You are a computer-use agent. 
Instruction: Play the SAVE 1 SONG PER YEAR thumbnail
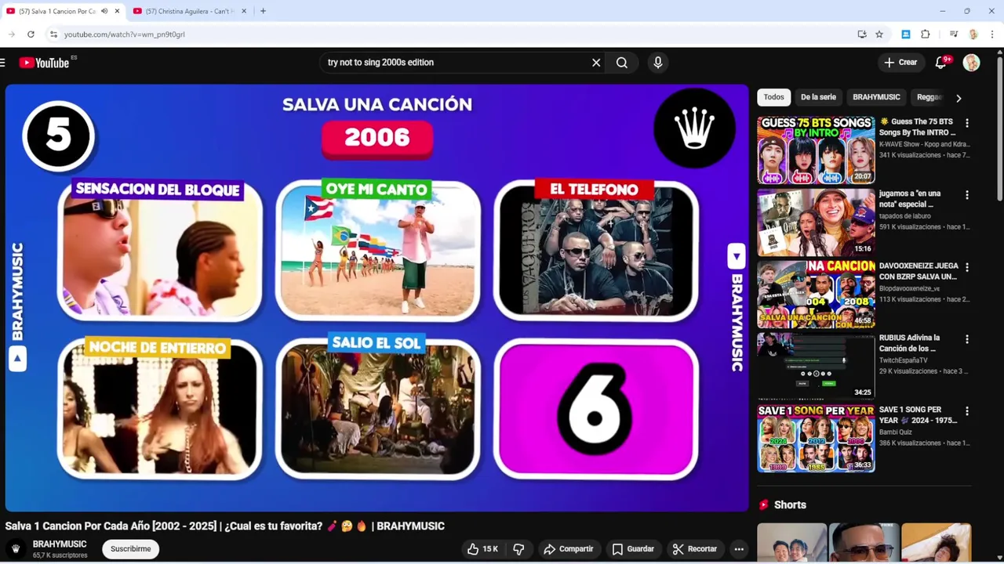point(816,438)
